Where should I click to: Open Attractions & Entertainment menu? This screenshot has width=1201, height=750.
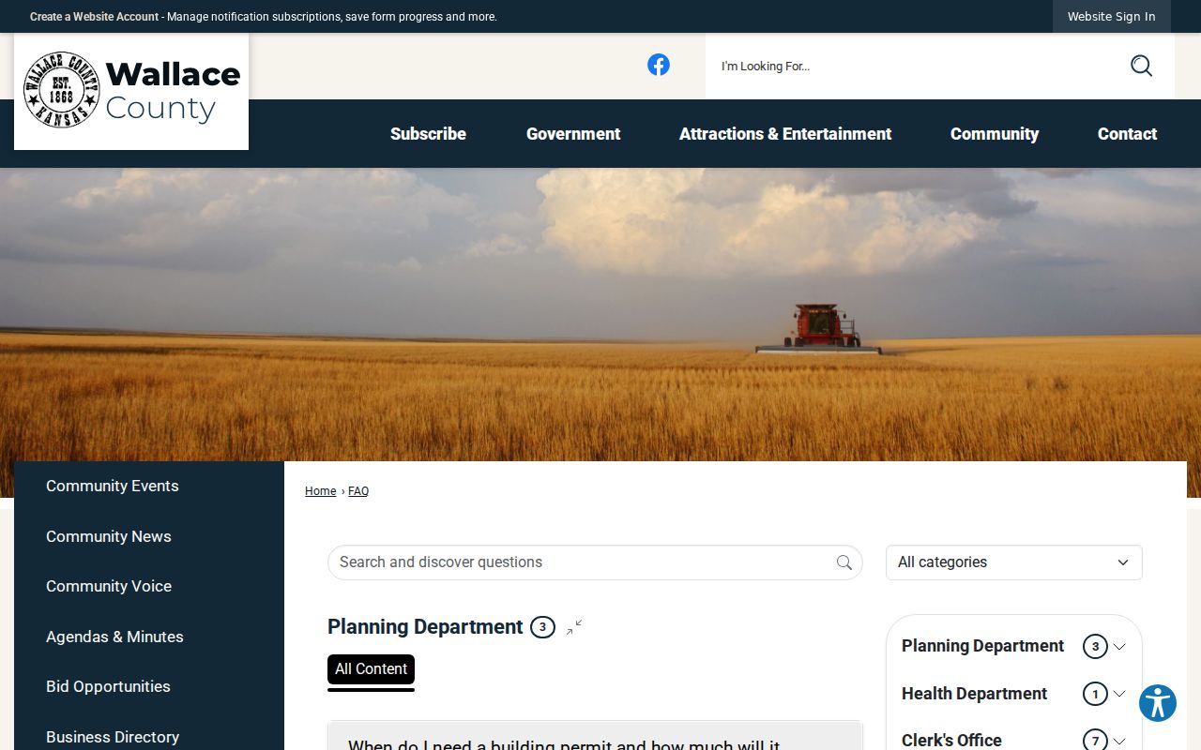pyautogui.click(x=785, y=134)
